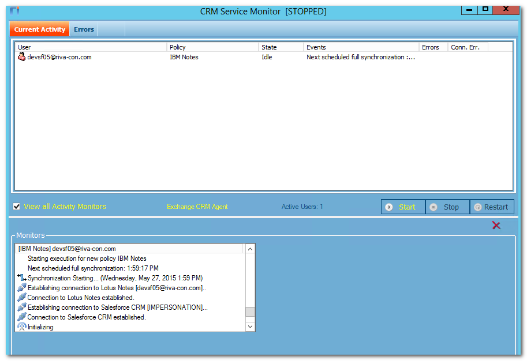527x361 pixels.
Task: Click the Active Users: 1 label
Action: [302, 207]
